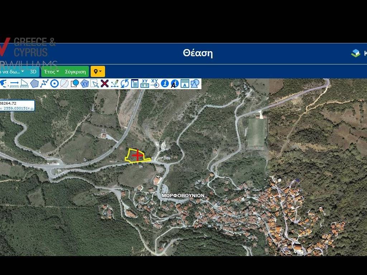Select the dashed rectangle selection tool
This screenshot has height=275, width=367.
pos(95,84)
